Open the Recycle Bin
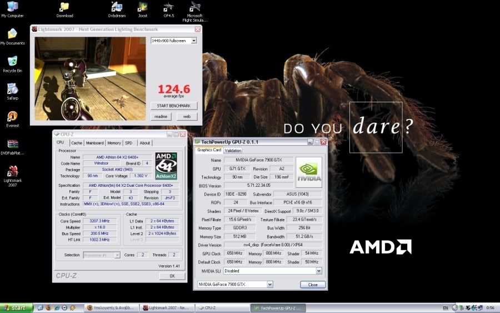500x313 pixels. coord(12,64)
